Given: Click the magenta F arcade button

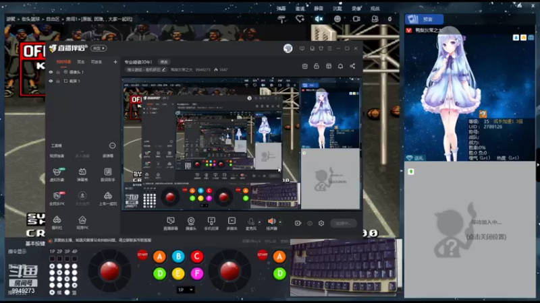Looking at the screenshot, I should point(197,274).
